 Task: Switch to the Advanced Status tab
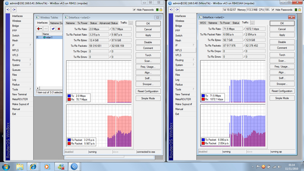click(109, 23)
